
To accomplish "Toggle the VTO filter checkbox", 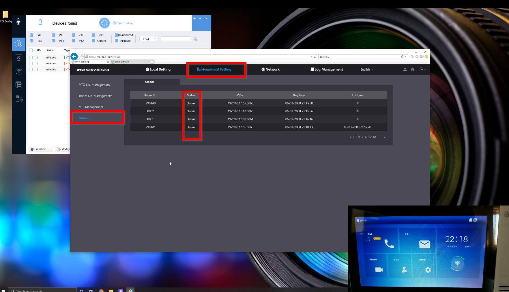I will [74, 35].
